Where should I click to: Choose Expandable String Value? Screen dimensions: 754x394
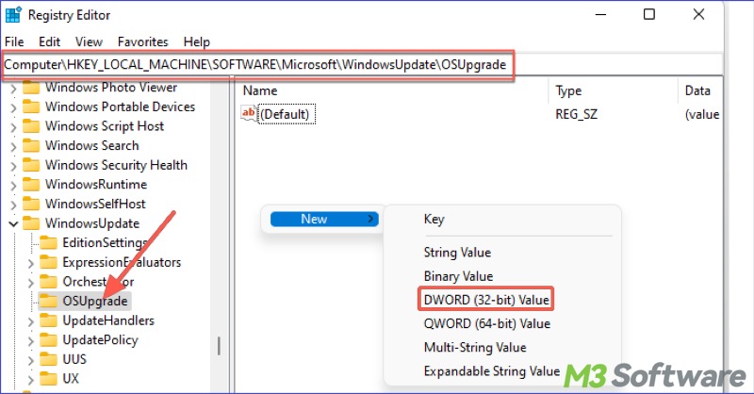tap(492, 371)
